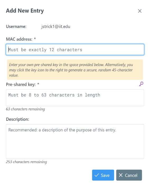
Task: Close the Add New Entry dialog
Action: (x=140, y=11)
